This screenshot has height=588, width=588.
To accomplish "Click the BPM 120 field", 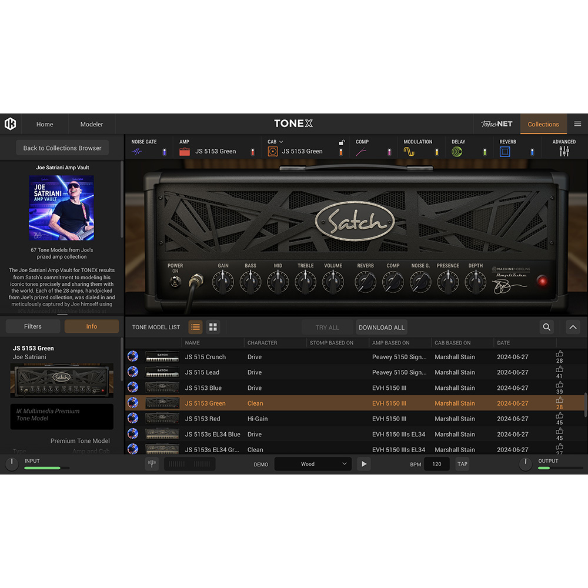I will click(437, 464).
